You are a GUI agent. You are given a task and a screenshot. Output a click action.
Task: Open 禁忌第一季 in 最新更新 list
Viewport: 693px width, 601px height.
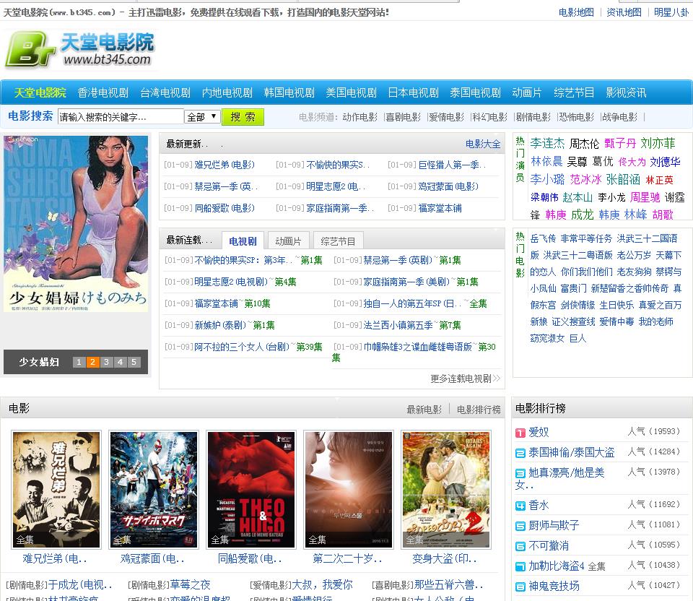(225, 186)
